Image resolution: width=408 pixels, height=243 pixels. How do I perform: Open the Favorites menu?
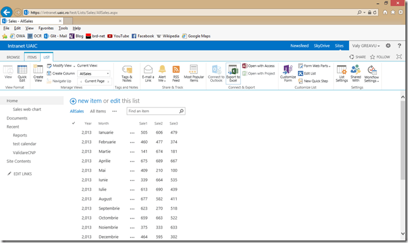(46, 28)
